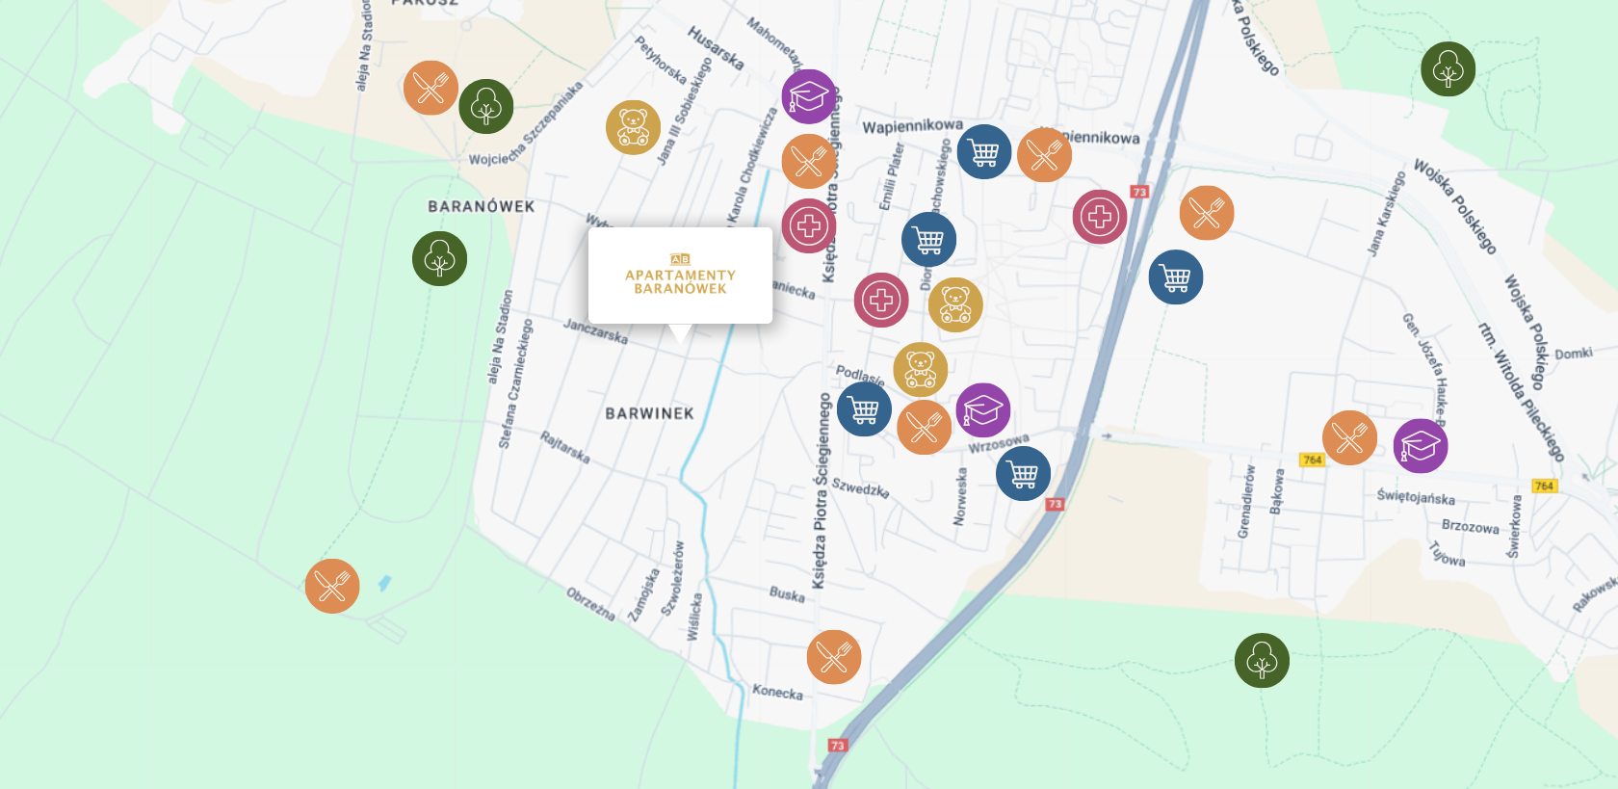Click the Stefana Czarnieckiego street label
1618x789 pixels.
[515, 383]
